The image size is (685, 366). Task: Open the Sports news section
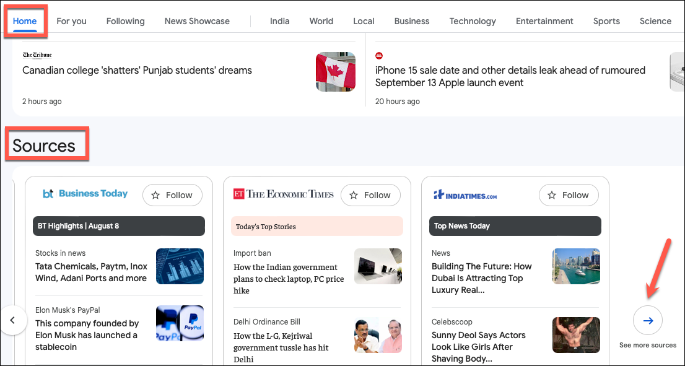606,21
